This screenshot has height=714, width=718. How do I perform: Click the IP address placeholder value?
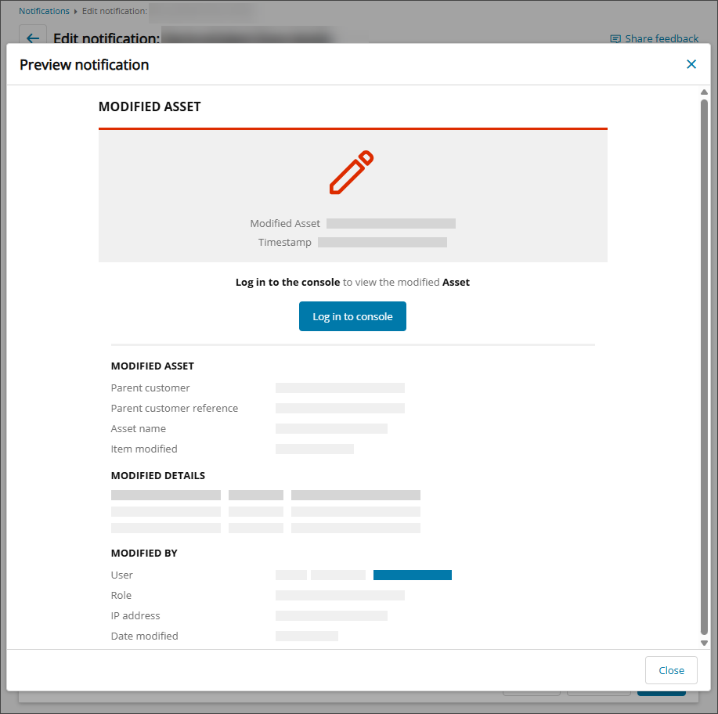(331, 615)
